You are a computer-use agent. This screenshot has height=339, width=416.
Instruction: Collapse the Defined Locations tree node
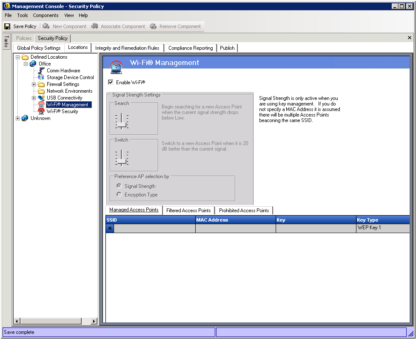(18, 57)
